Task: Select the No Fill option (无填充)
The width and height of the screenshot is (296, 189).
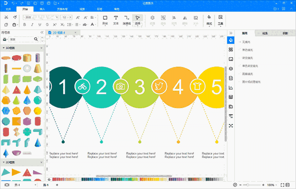Action: pos(246,42)
